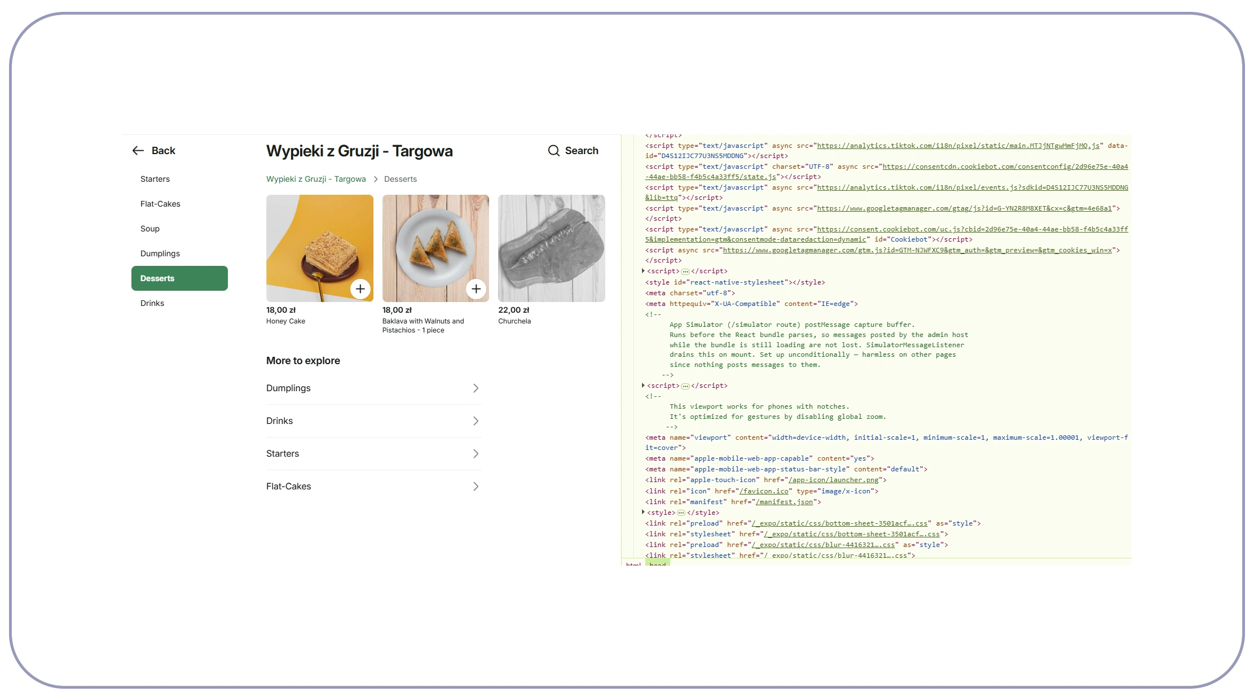
Task: Select the apple-mobile-web-app-capable meta line
Action: pyautogui.click(x=759, y=458)
